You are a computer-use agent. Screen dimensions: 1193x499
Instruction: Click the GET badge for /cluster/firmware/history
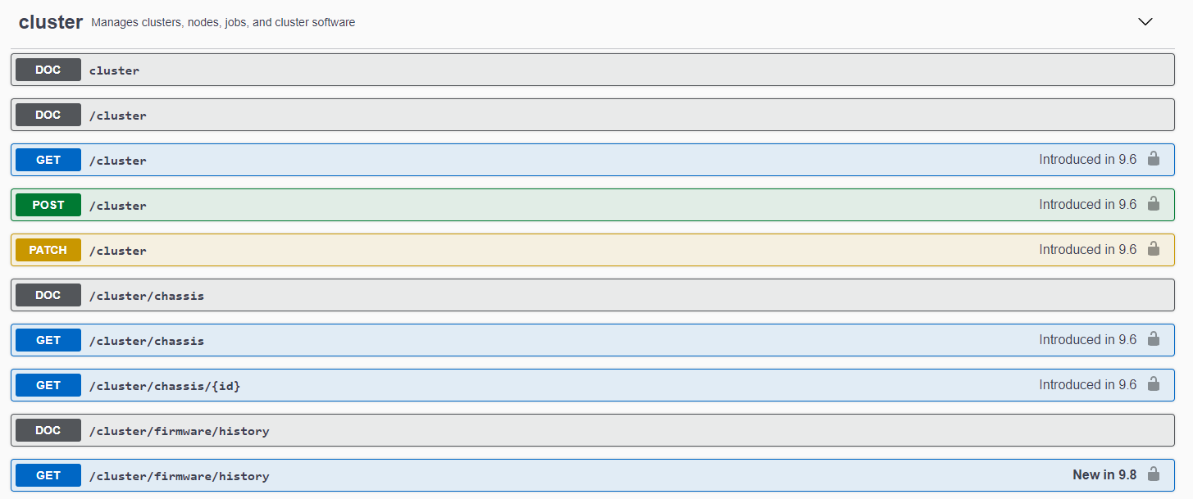(x=48, y=475)
